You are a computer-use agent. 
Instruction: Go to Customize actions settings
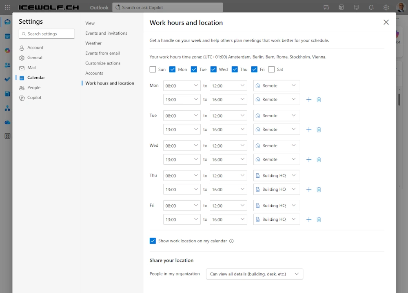point(103,63)
